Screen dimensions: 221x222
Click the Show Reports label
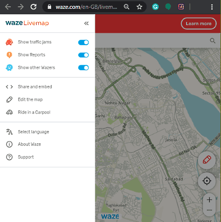pyautogui.click(x=31, y=55)
